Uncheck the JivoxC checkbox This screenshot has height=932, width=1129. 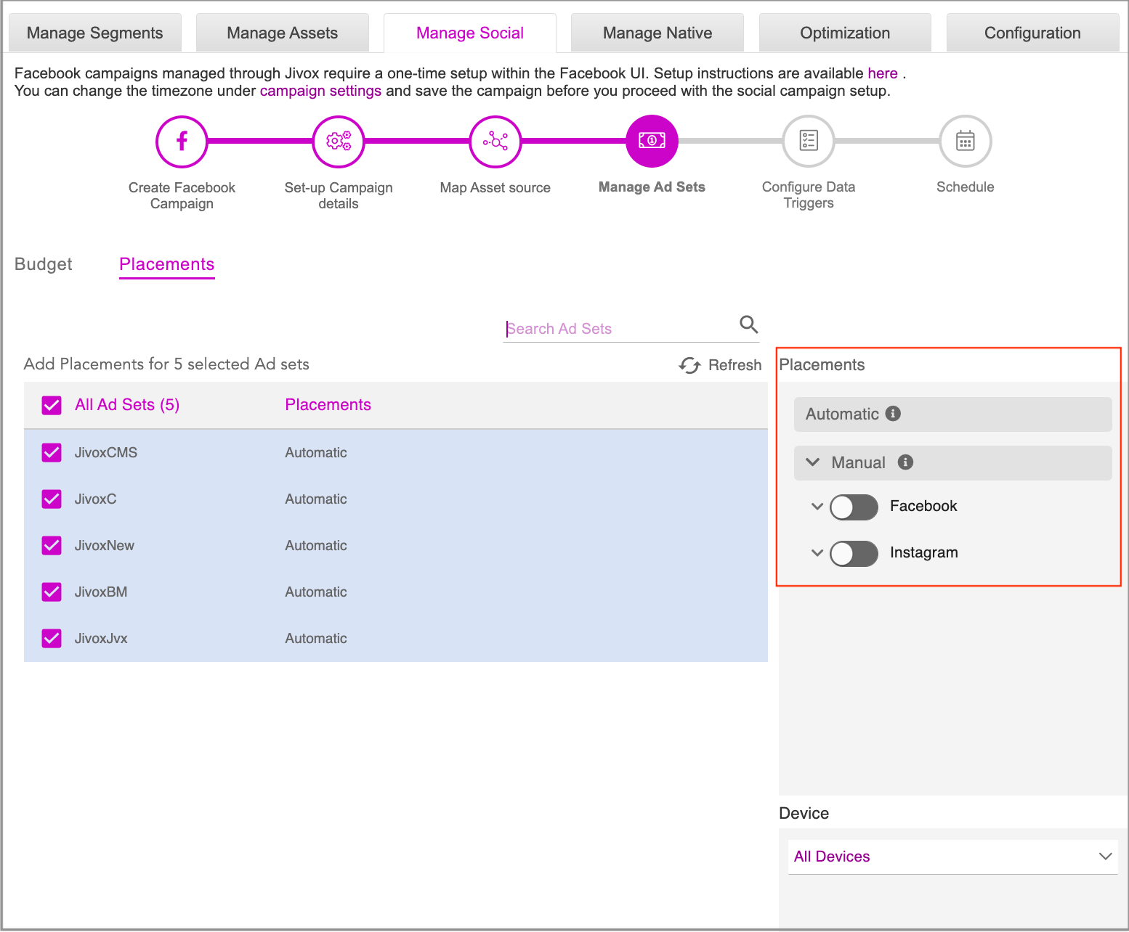[52, 499]
